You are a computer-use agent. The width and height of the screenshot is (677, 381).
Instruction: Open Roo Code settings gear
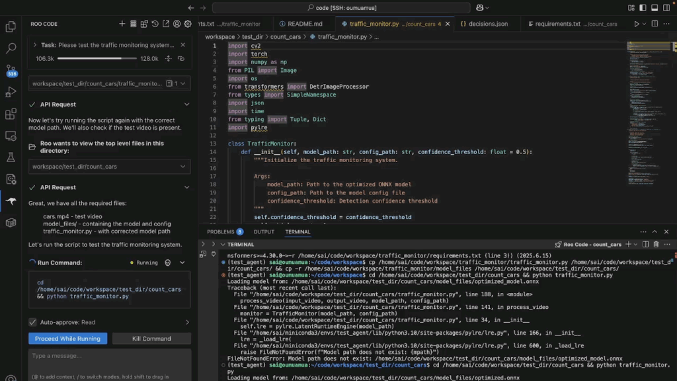click(x=187, y=24)
